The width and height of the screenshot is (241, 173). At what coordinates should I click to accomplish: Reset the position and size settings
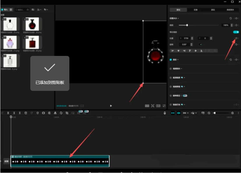click(x=231, y=18)
